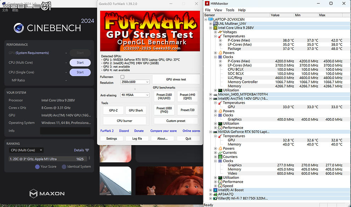Launch GPU-Z from FurMark tools
Viewport: 351px width, 207px height.
click(113, 110)
